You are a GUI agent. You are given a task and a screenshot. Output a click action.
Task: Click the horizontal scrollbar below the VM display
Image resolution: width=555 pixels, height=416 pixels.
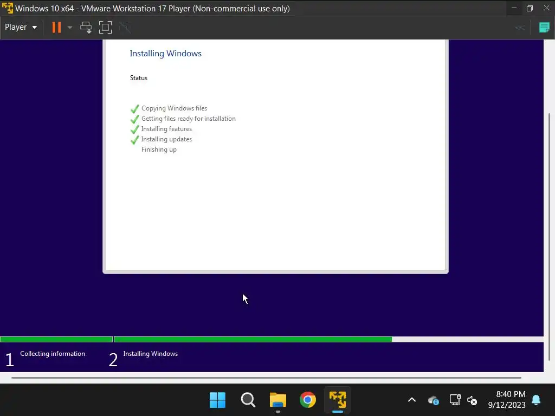tap(266, 378)
